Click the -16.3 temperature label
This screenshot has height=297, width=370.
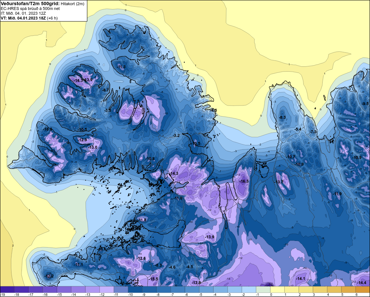243,181
